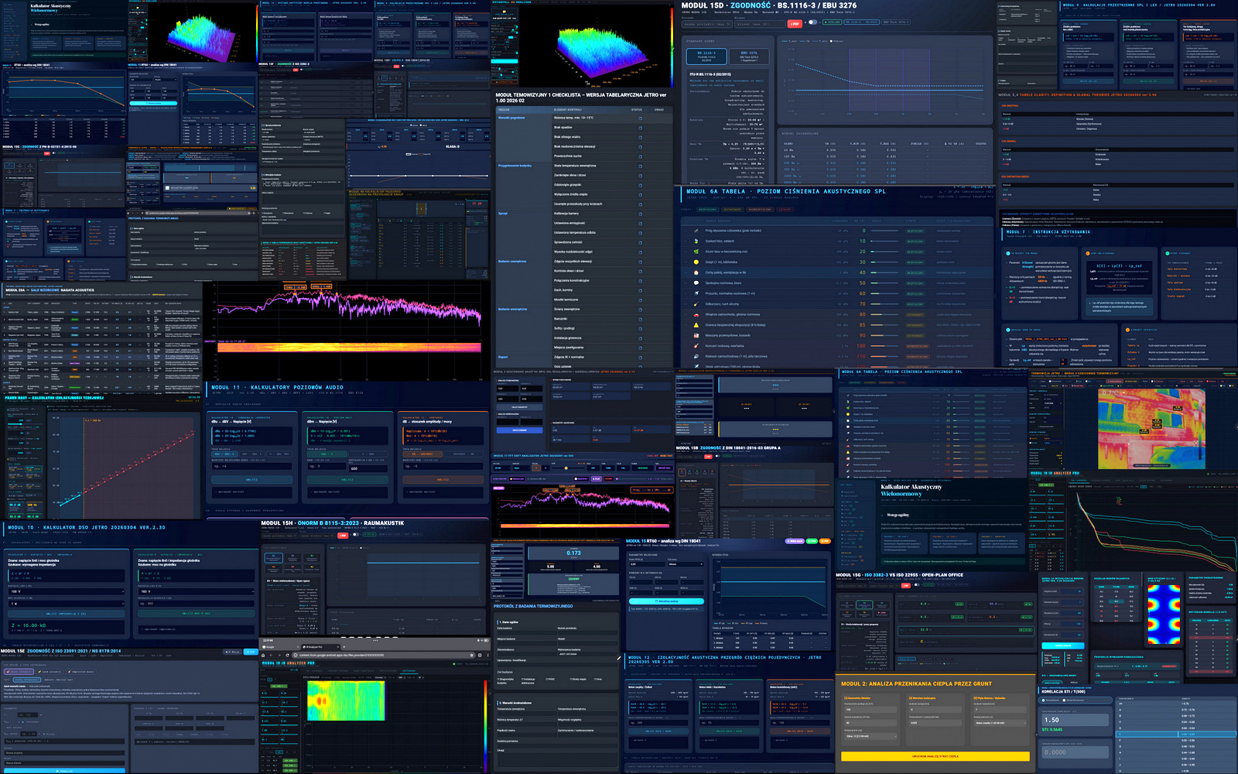Click the guitar icon for rock concert row
This screenshot has height=774, width=1238.
696,346
